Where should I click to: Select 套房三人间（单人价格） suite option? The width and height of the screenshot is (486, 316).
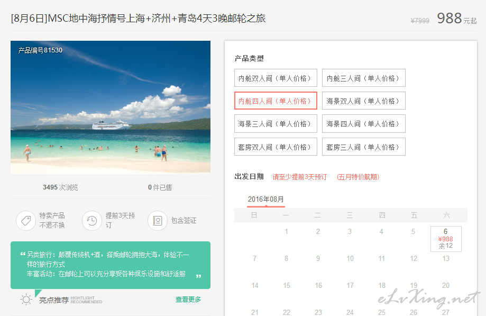click(x=363, y=147)
